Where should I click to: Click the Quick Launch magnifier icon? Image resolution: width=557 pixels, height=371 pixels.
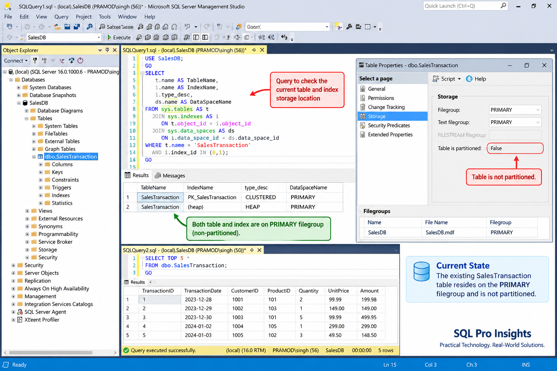(503, 6)
